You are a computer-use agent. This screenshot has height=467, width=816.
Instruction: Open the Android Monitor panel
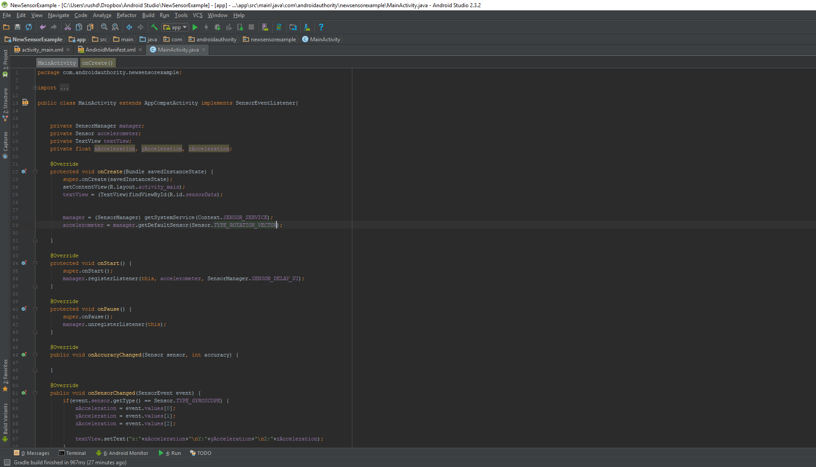tap(122, 453)
